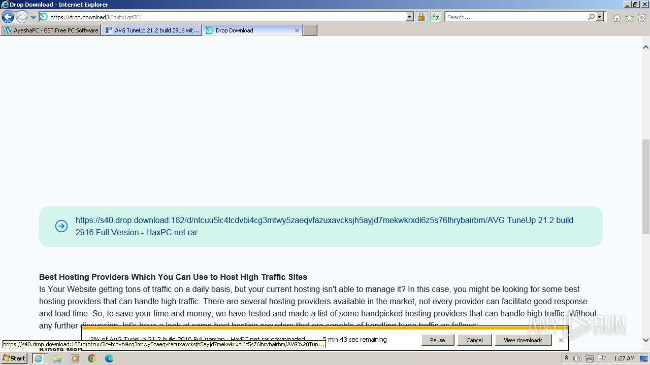Screen dimensions: 650x365
Task: Select the Drop Download tab
Action: point(248,30)
